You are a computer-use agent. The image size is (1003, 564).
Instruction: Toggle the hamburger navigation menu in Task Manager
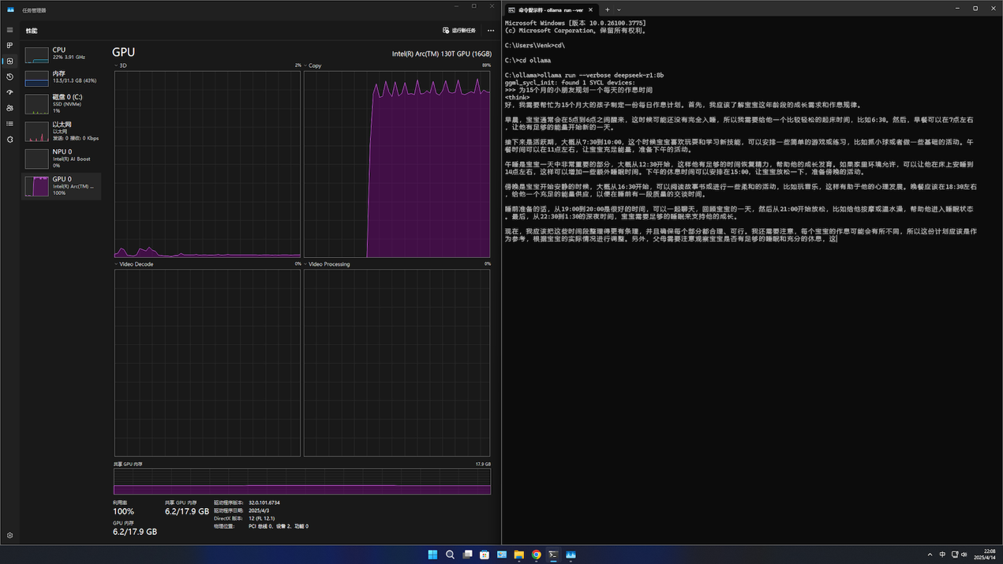(9, 30)
